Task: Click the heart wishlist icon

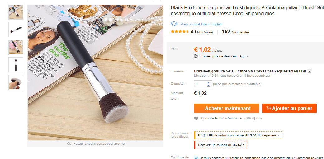Action: coord(196,118)
